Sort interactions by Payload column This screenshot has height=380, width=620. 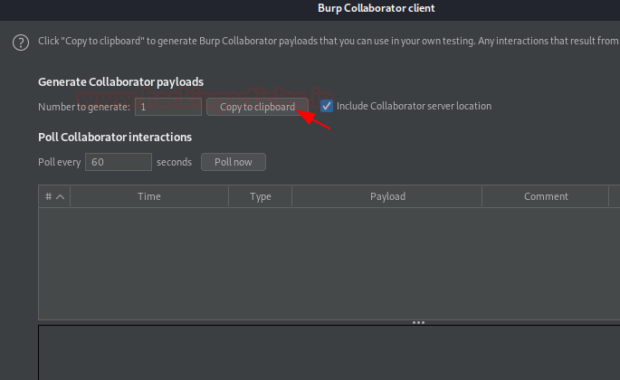(x=387, y=196)
